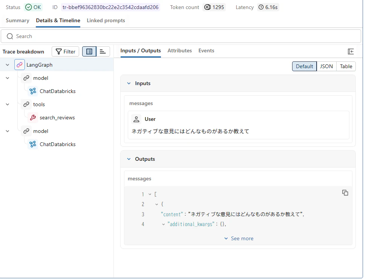Click the Outputs messages label

pos(139,179)
